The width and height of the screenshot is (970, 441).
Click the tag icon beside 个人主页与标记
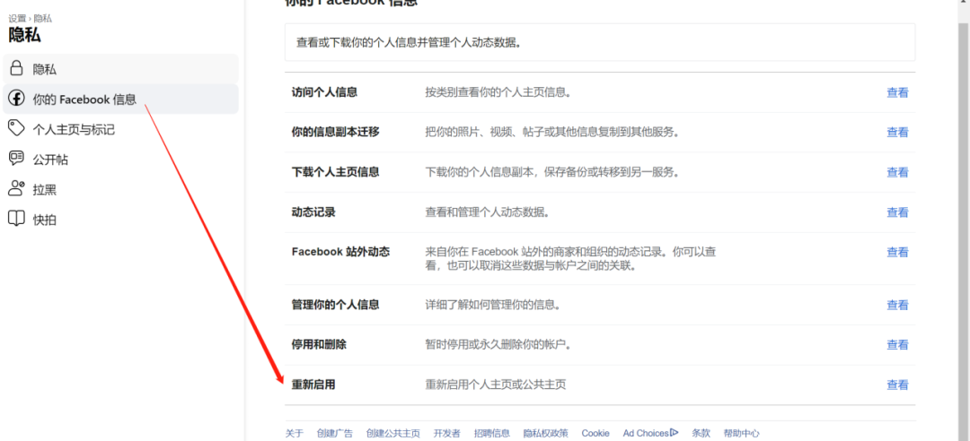tap(16, 128)
